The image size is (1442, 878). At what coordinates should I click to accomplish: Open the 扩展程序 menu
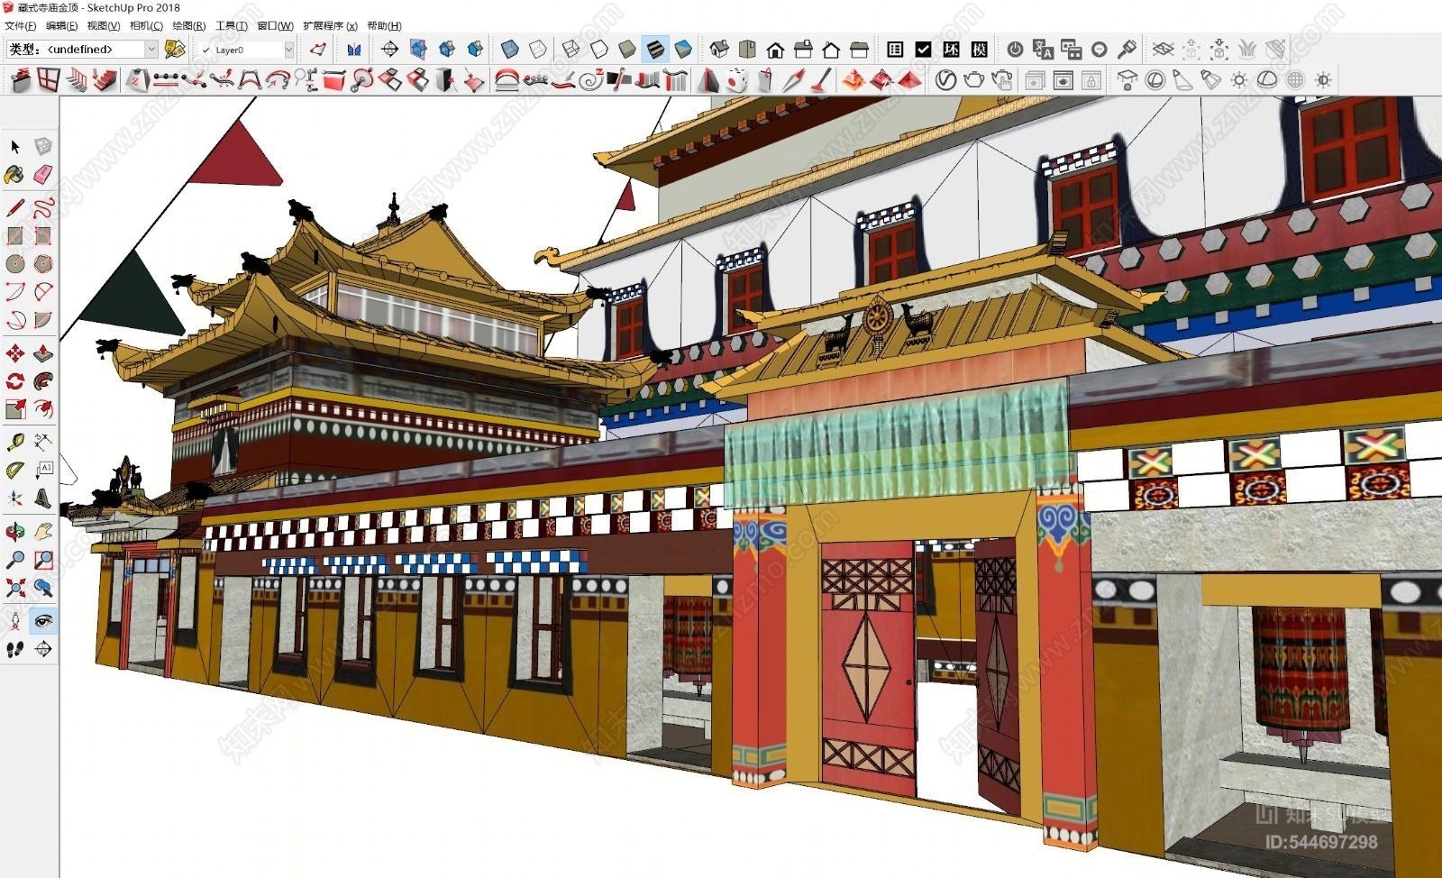click(x=330, y=26)
